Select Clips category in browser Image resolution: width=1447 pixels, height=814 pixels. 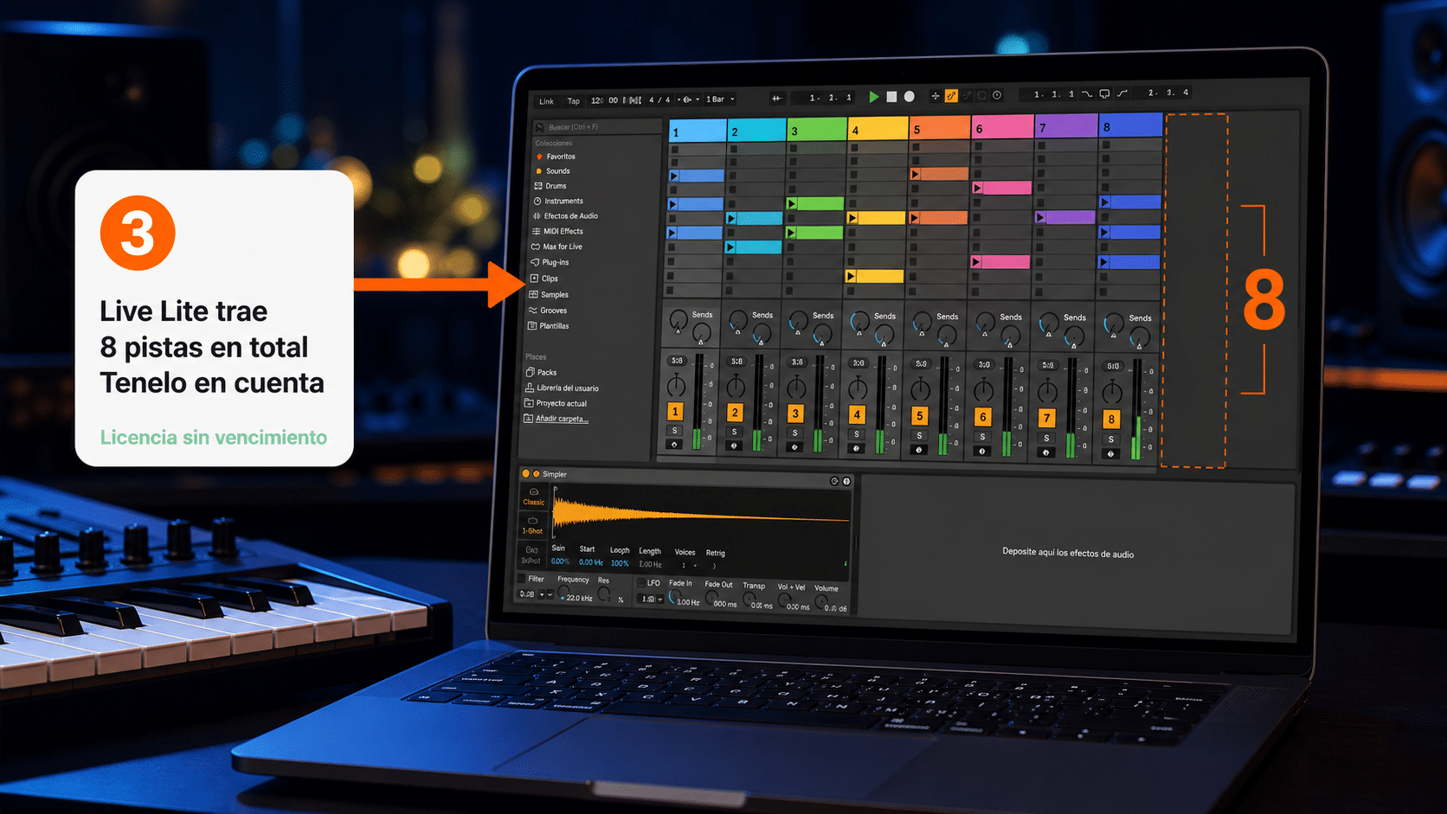coord(550,279)
